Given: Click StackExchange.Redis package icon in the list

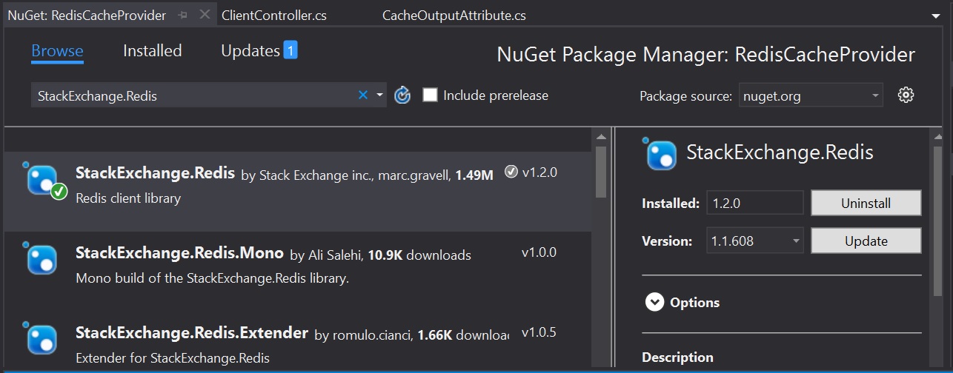Looking at the screenshot, I should 44,181.
